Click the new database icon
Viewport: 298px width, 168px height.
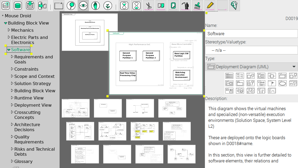click(x=6, y=5)
